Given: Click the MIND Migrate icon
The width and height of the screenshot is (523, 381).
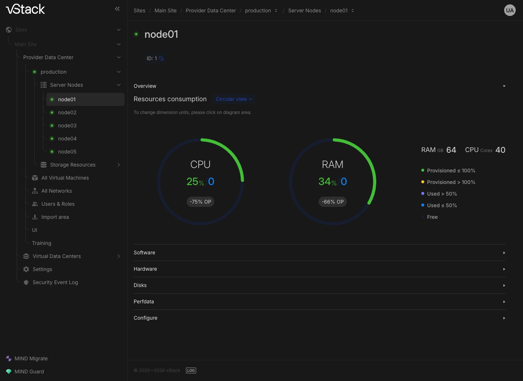Looking at the screenshot, I should [x=9, y=359].
